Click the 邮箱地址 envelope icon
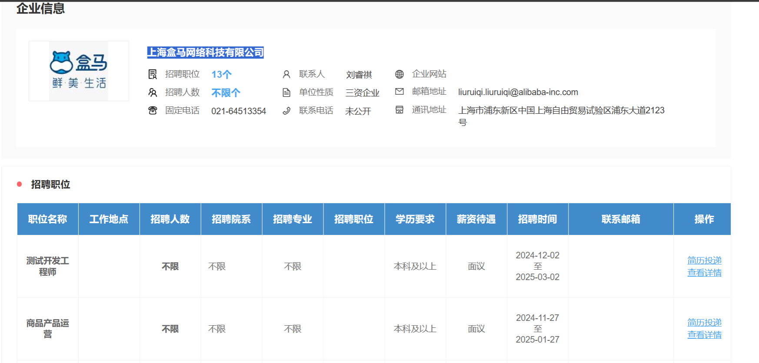 click(399, 92)
